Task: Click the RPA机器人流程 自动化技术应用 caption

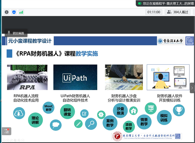Action: (x=26, y=98)
